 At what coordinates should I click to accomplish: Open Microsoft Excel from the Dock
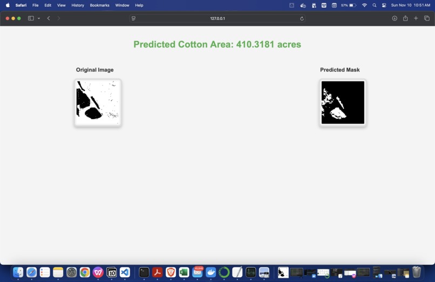(184, 272)
